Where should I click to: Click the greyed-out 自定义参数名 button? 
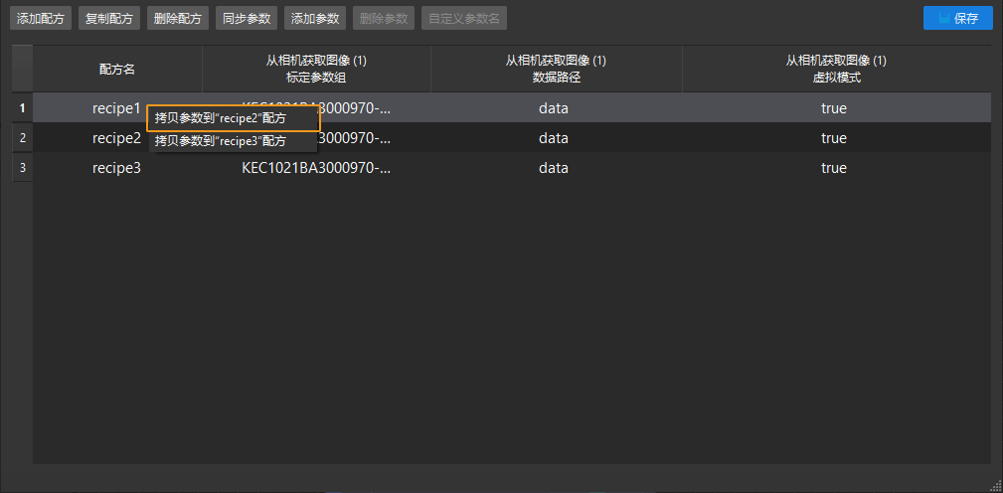coord(464,19)
